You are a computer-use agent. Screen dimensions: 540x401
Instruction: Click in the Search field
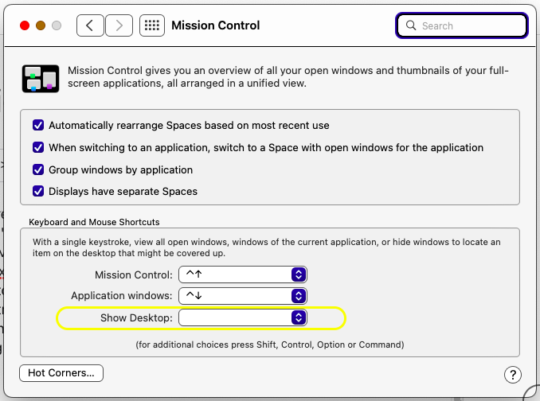pos(461,25)
